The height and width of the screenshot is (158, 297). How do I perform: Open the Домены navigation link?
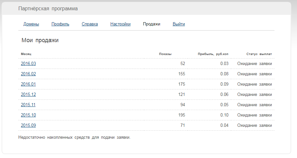[31, 24]
